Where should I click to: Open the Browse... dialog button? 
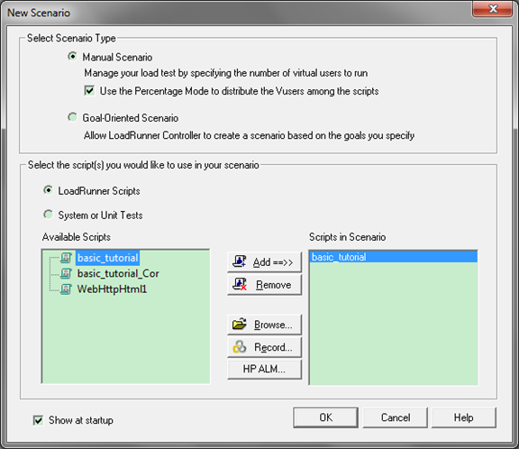pos(265,325)
